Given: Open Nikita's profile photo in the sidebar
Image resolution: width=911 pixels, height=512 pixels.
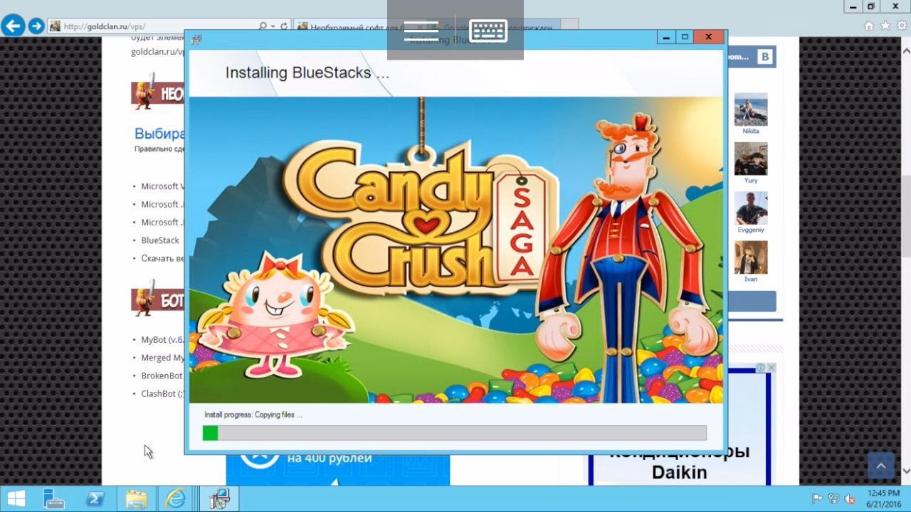Looking at the screenshot, I should [x=751, y=110].
